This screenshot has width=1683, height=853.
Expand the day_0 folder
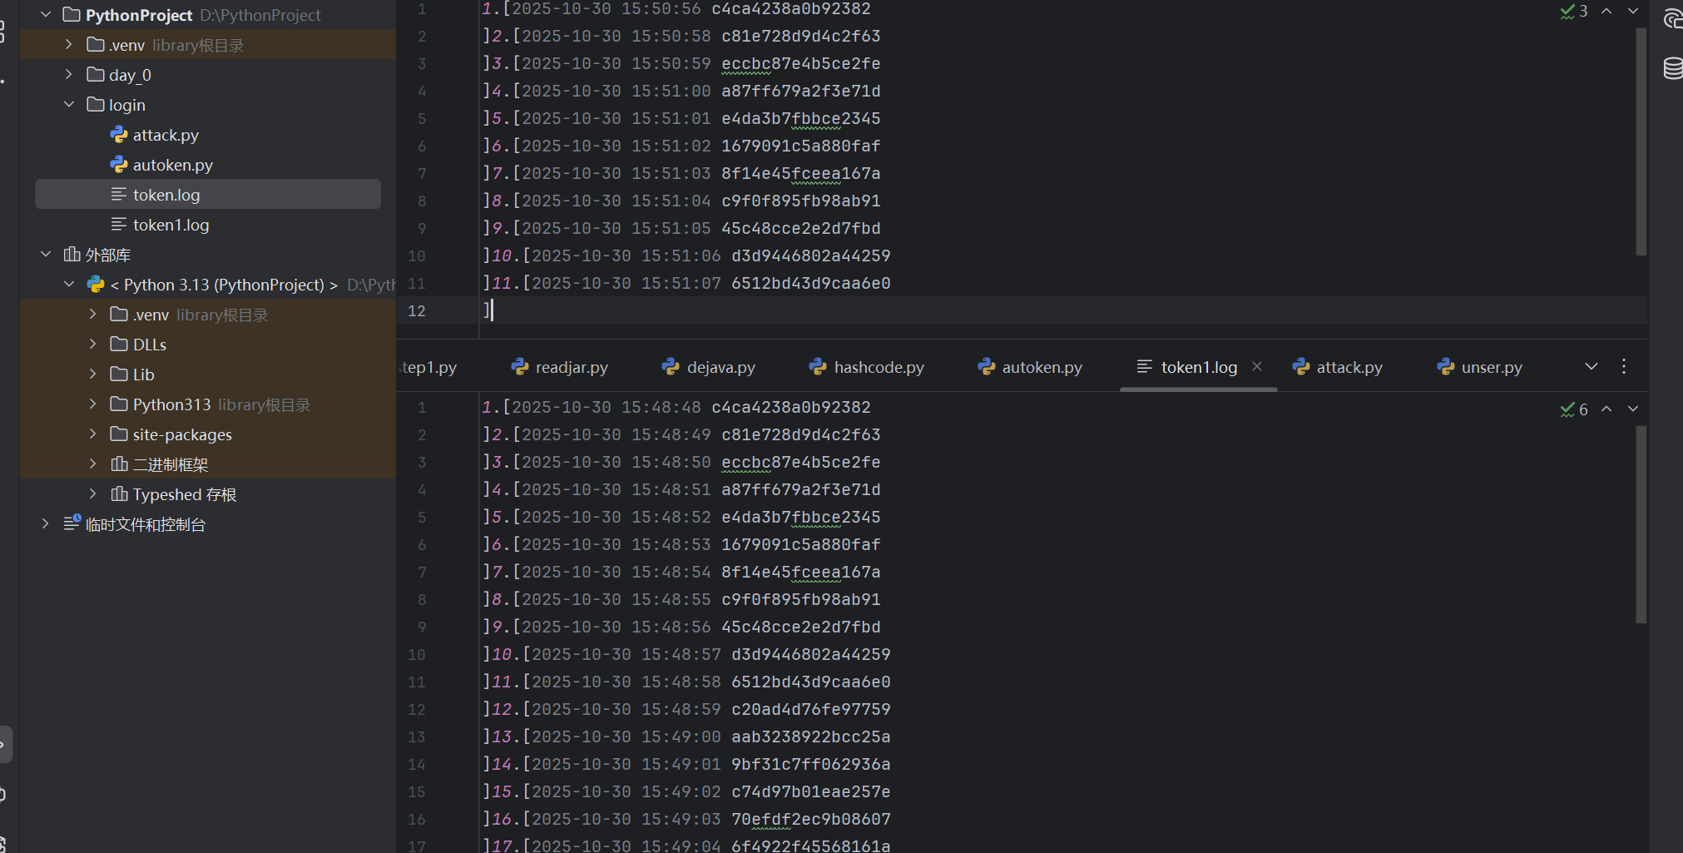69,75
